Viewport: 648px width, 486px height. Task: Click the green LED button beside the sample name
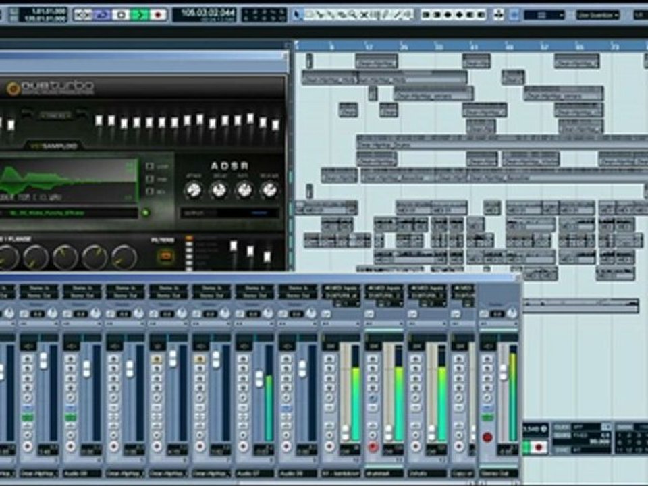(146, 213)
